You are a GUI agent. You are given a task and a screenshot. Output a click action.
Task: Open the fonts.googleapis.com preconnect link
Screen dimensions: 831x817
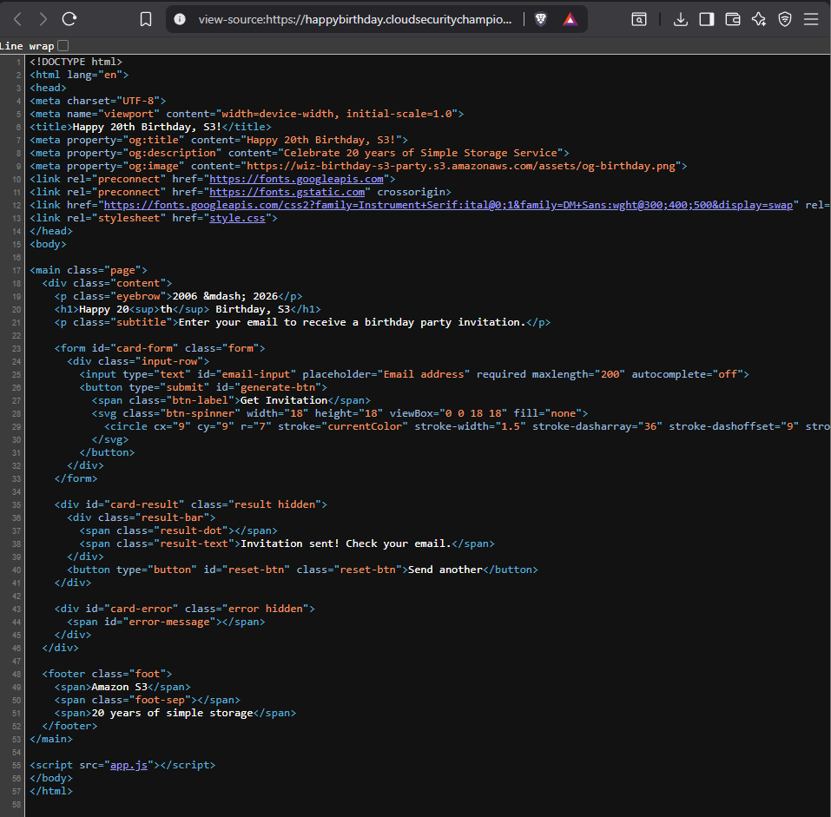click(296, 179)
